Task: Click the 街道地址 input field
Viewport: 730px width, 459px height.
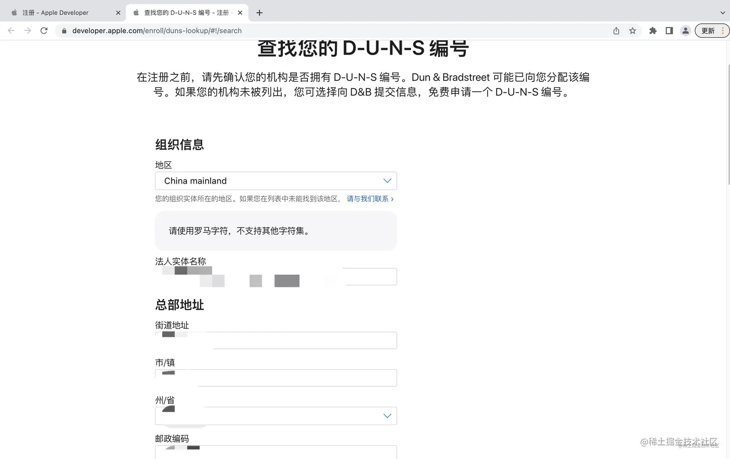Action: (x=276, y=340)
